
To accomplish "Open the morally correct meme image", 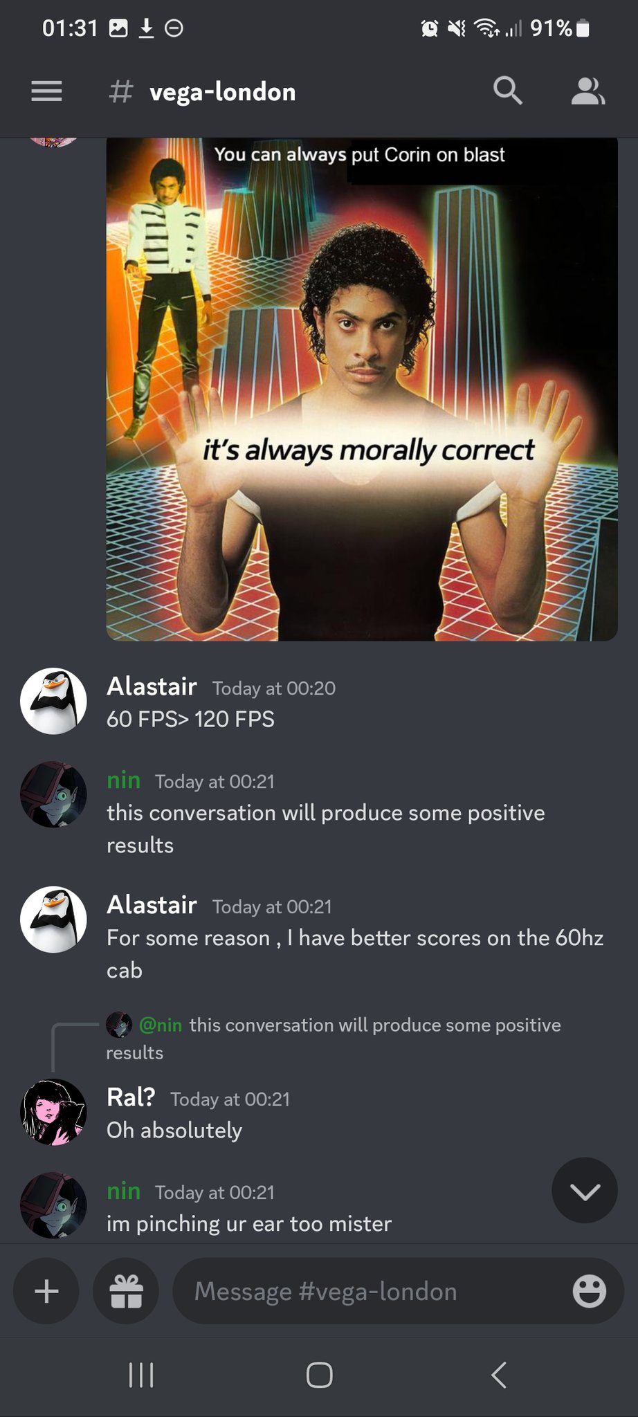I will click(x=362, y=389).
